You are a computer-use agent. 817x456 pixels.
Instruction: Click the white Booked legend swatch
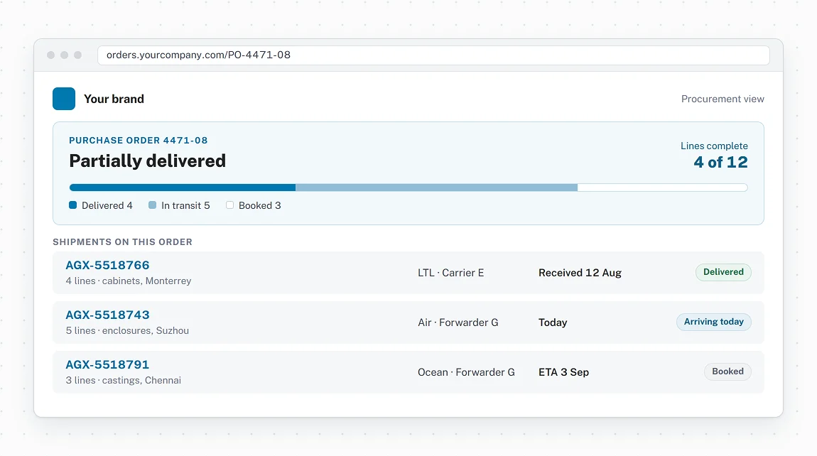point(229,205)
